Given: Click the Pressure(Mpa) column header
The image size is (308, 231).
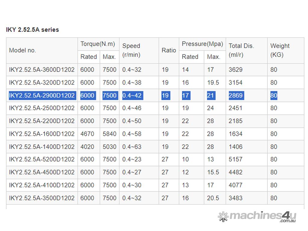Looking at the screenshot, I should click(x=202, y=44).
